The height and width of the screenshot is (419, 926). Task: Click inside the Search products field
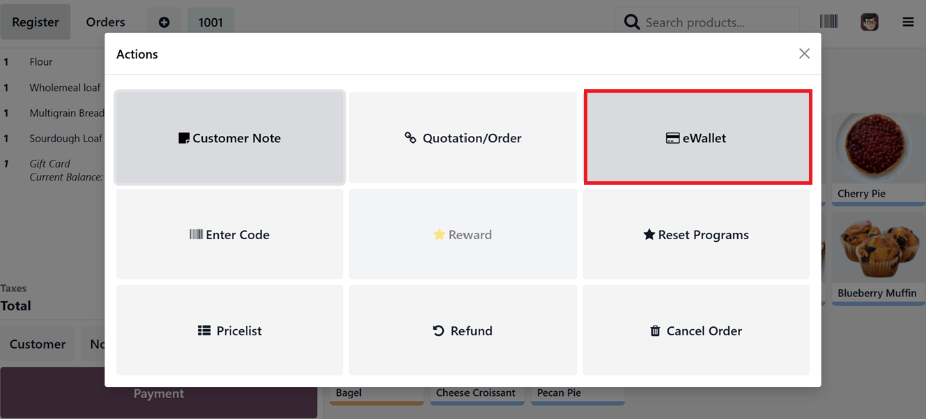coord(707,22)
